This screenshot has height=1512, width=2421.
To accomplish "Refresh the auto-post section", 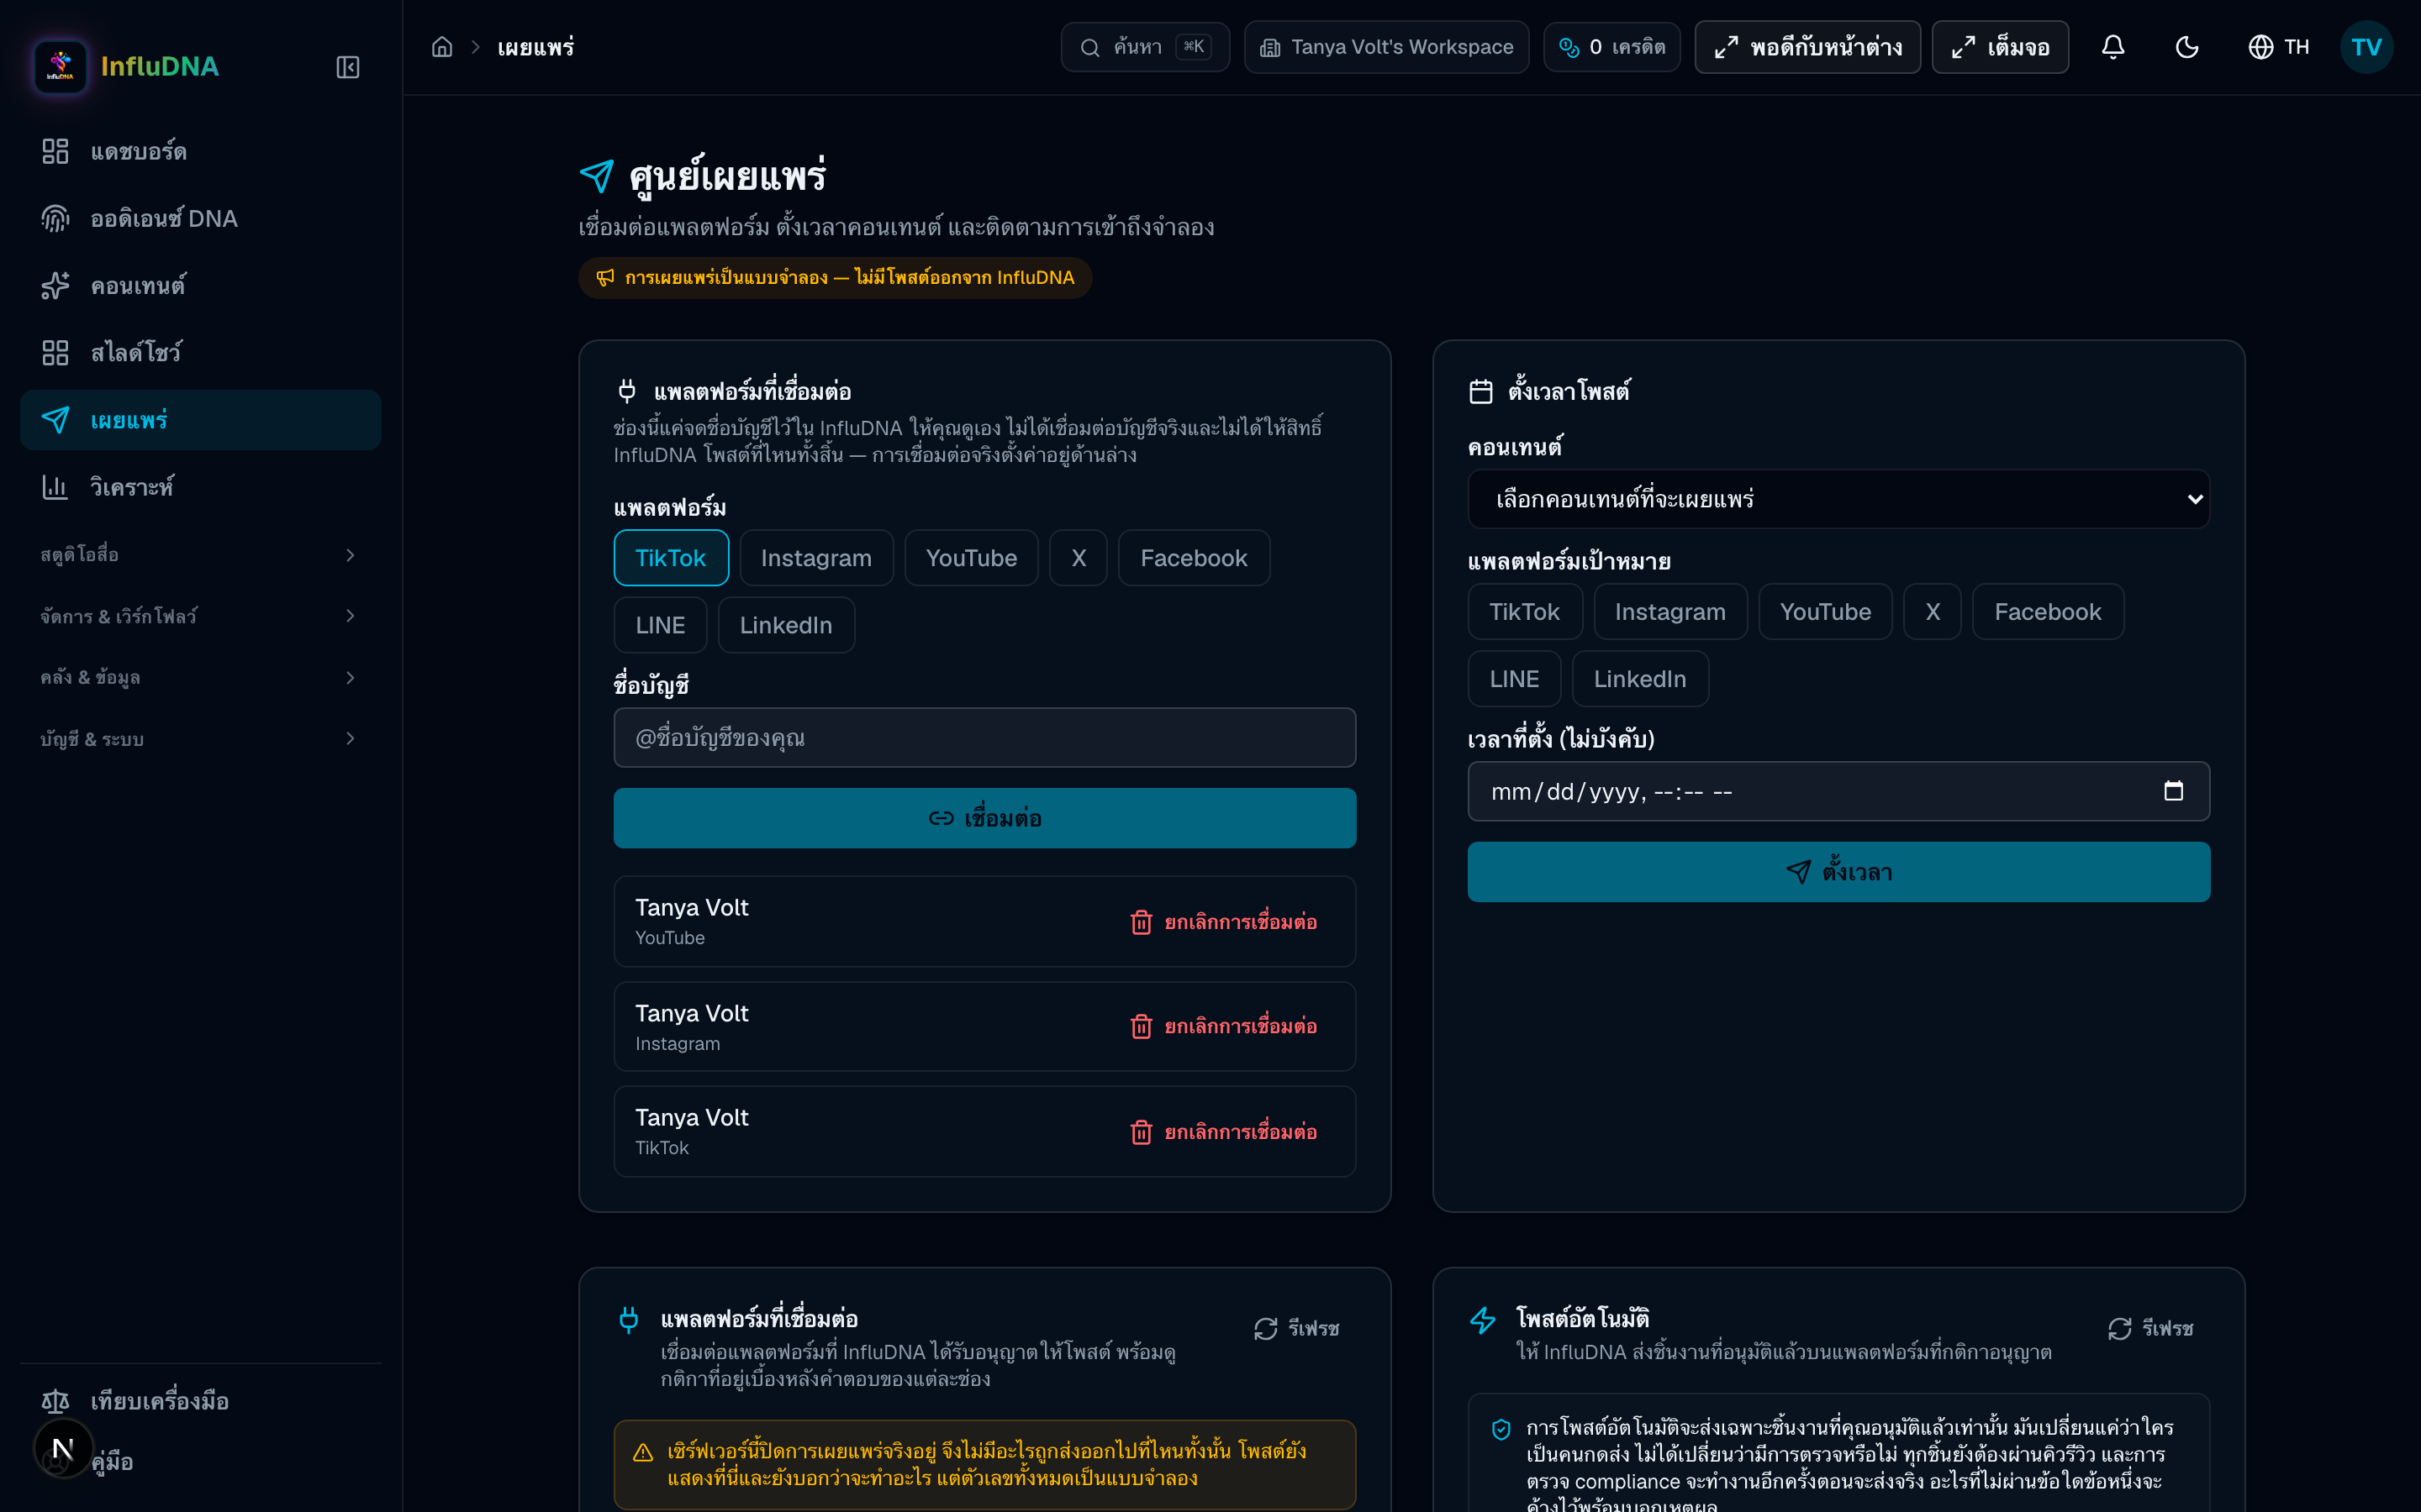I will pos(2151,1329).
